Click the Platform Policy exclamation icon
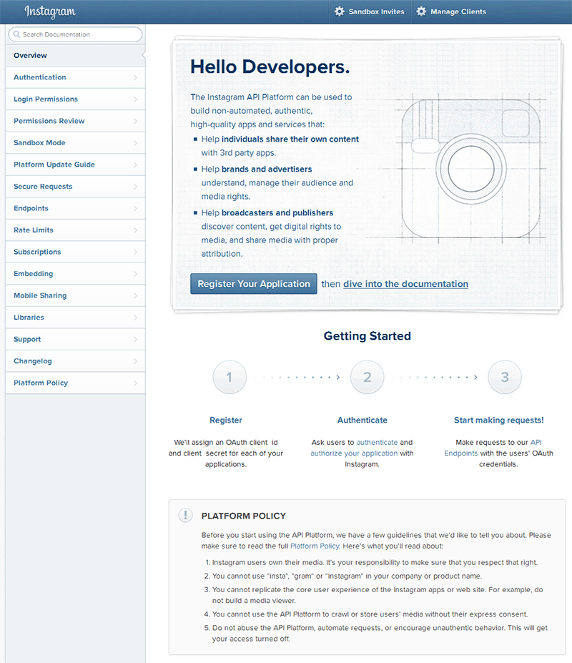Image resolution: width=572 pixels, height=663 pixels. (x=185, y=515)
